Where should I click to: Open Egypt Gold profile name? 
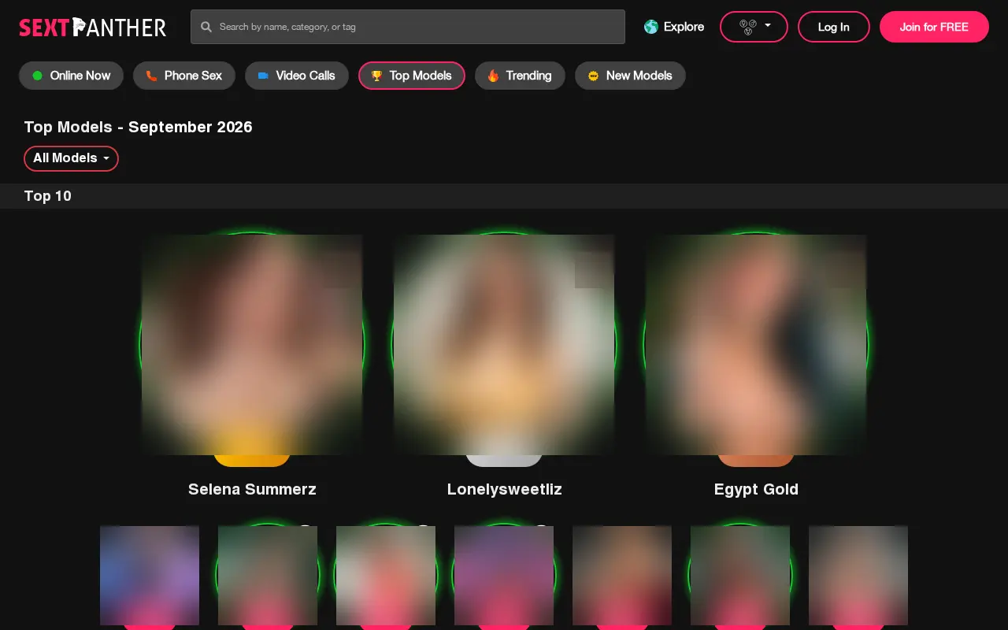tap(756, 489)
